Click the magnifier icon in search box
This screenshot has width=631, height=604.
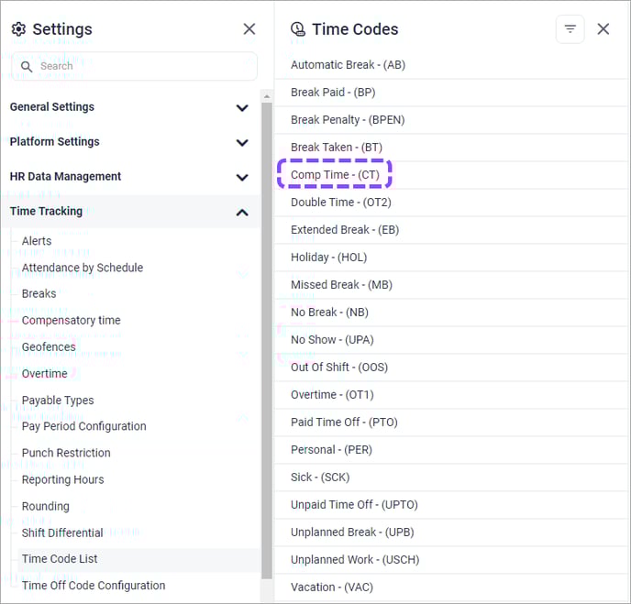(27, 66)
